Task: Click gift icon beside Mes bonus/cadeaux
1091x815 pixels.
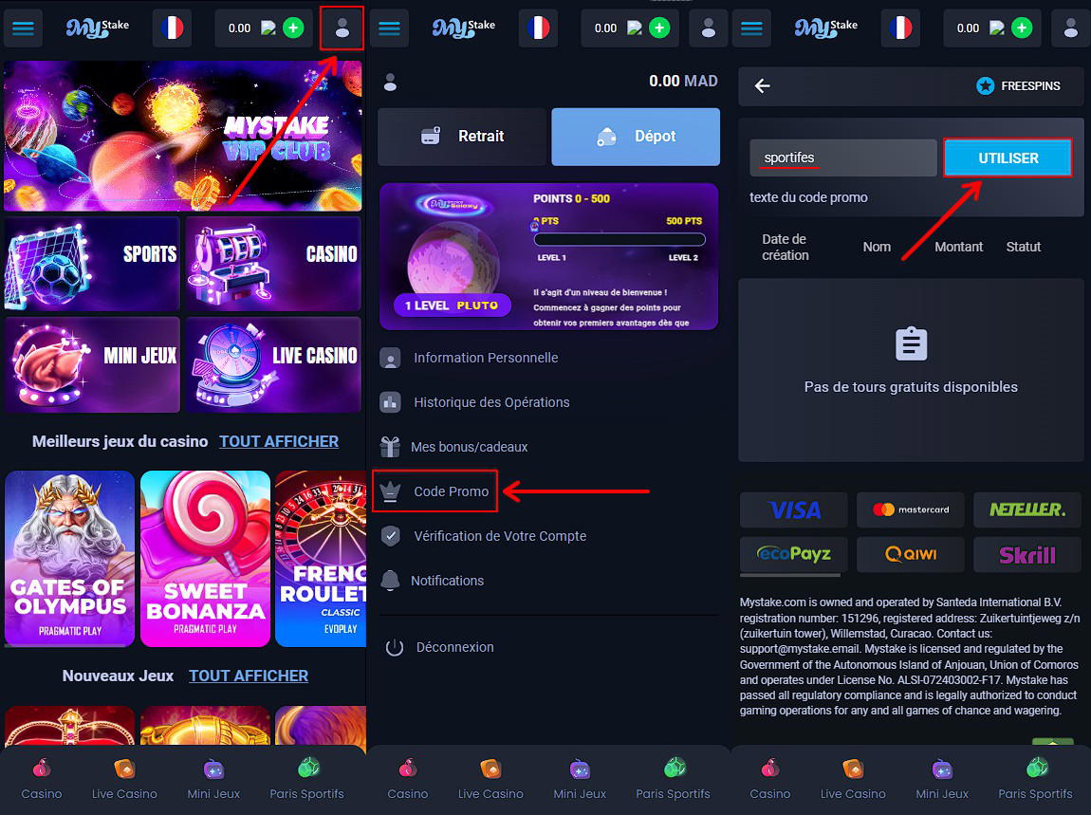Action: click(x=390, y=446)
